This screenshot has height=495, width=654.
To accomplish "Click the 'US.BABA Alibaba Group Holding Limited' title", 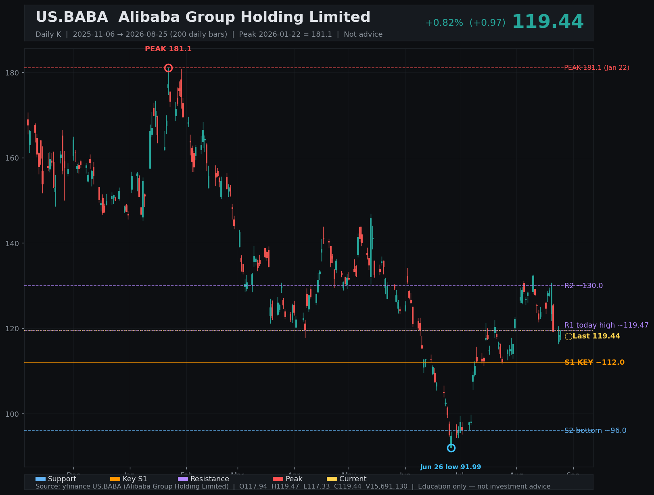I will tap(203, 17).
